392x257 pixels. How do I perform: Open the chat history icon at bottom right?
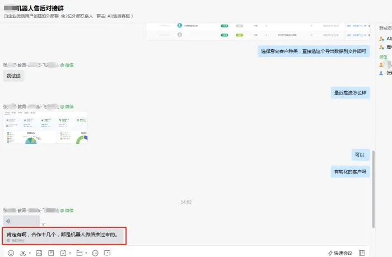362,253
